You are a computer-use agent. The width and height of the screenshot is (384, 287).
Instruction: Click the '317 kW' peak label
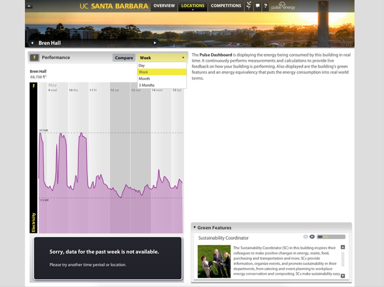click(44, 130)
